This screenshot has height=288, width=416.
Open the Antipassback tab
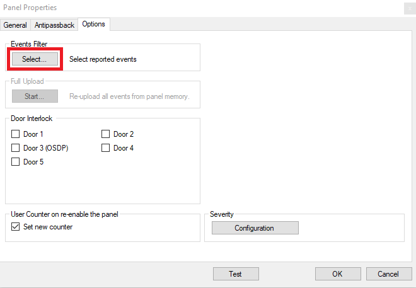tap(54, 25)
